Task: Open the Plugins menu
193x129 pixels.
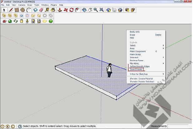Action: click(54, 5)
